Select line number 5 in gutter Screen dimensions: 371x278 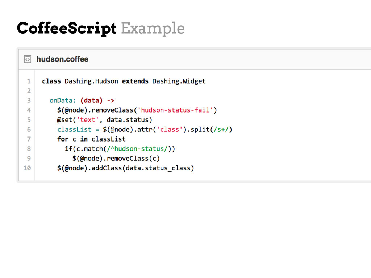tap(29, 120)
